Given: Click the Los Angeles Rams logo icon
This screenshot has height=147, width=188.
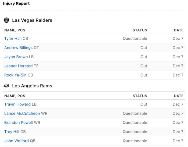Looking at the screenshot, I should coord(6,86).
